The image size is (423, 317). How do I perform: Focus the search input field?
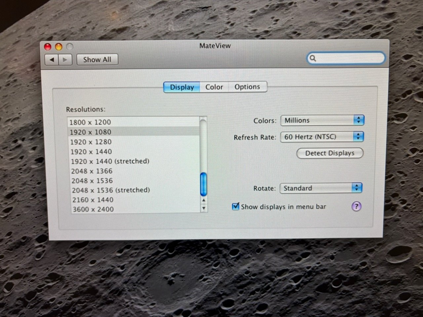pyautogui.click(x=346, y=58)
